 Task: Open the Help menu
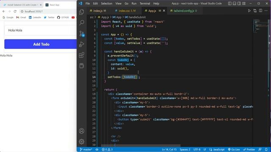pos(156,3)
